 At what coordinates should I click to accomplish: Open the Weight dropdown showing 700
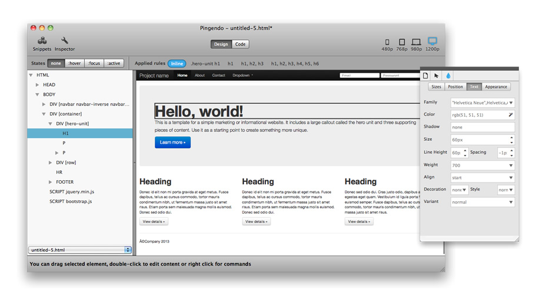pyautogui.click(x=482, y=165)
